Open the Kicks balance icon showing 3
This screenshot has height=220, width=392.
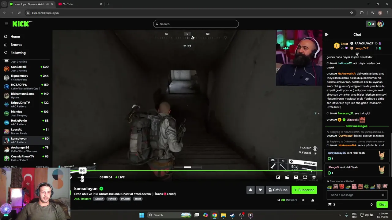pos(371,24)
